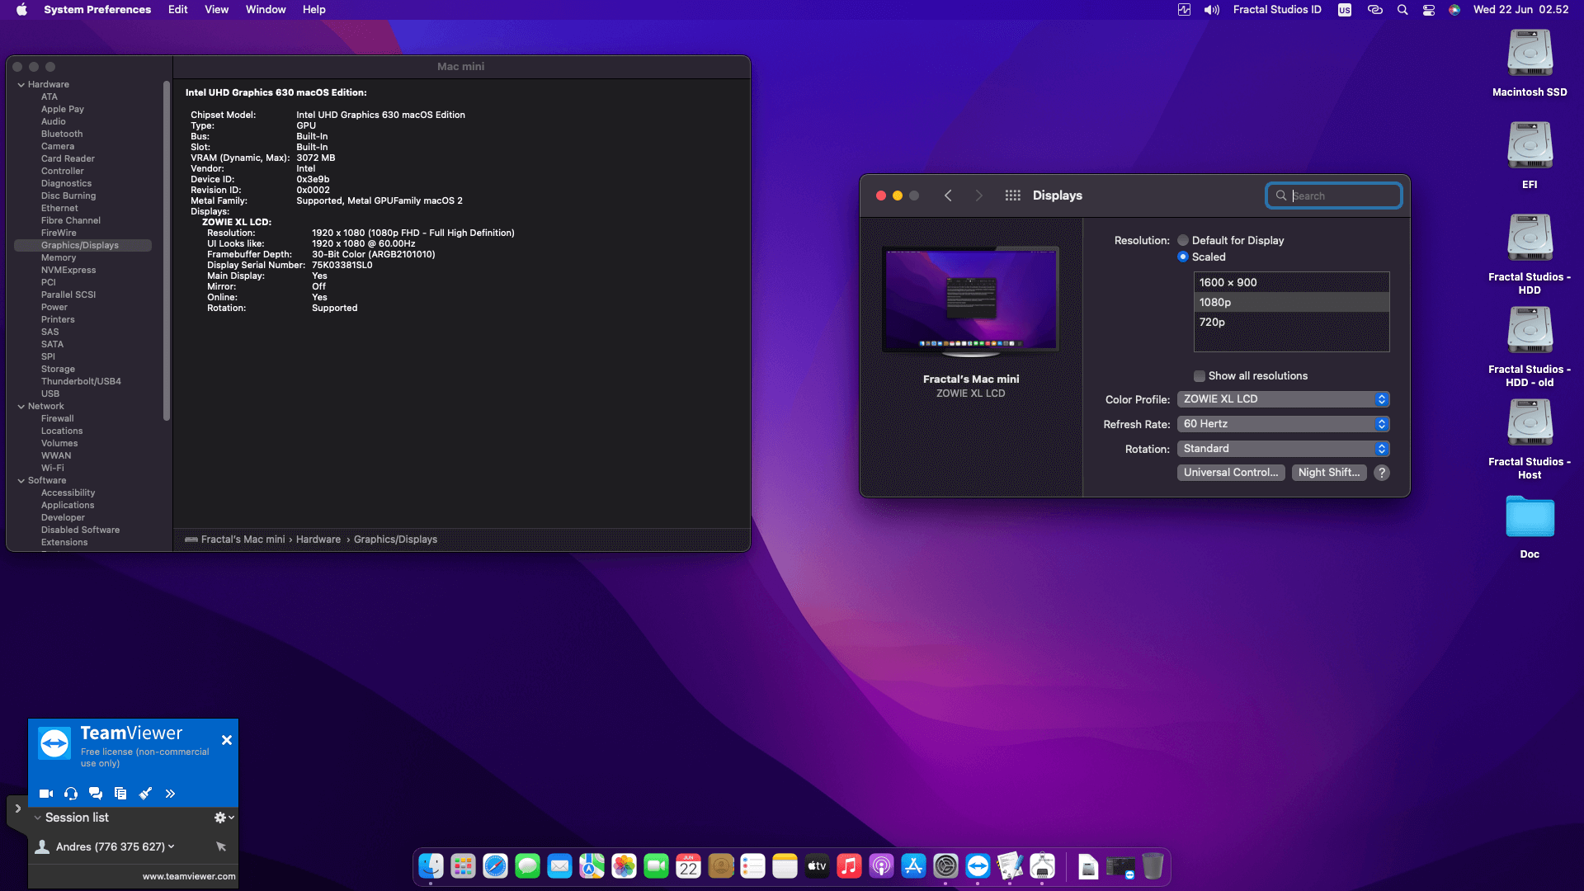Close the TeamViewer panel
The height and width of the screenshot is (891, 1584).
227,741
